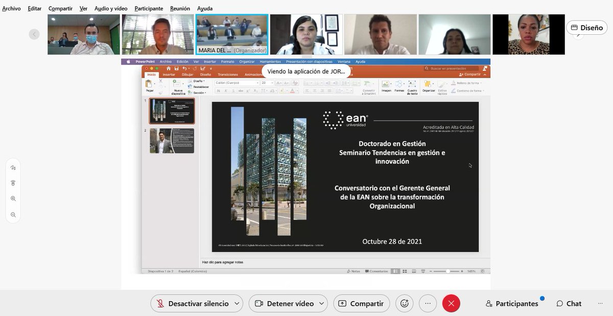Open PowerPoint Presentación con diapositivas menu
The image size is (613, 316).
pyautogui.click(x=309, y=61)
